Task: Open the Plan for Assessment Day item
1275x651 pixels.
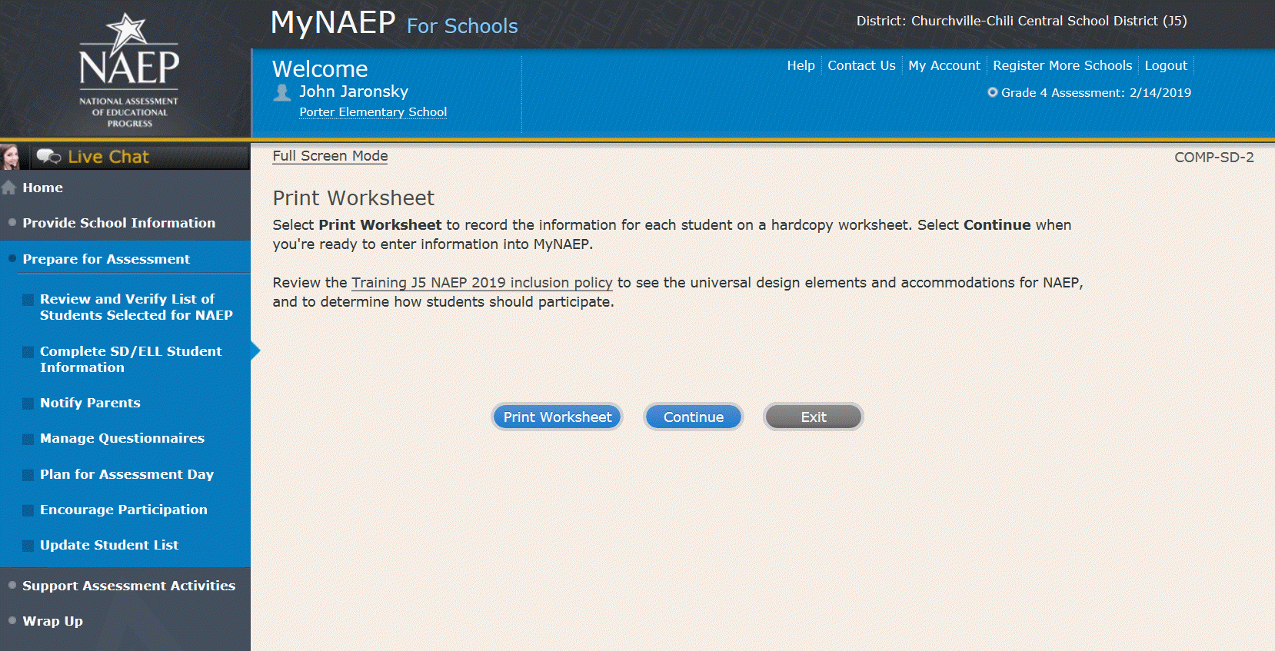Action: 127,474
